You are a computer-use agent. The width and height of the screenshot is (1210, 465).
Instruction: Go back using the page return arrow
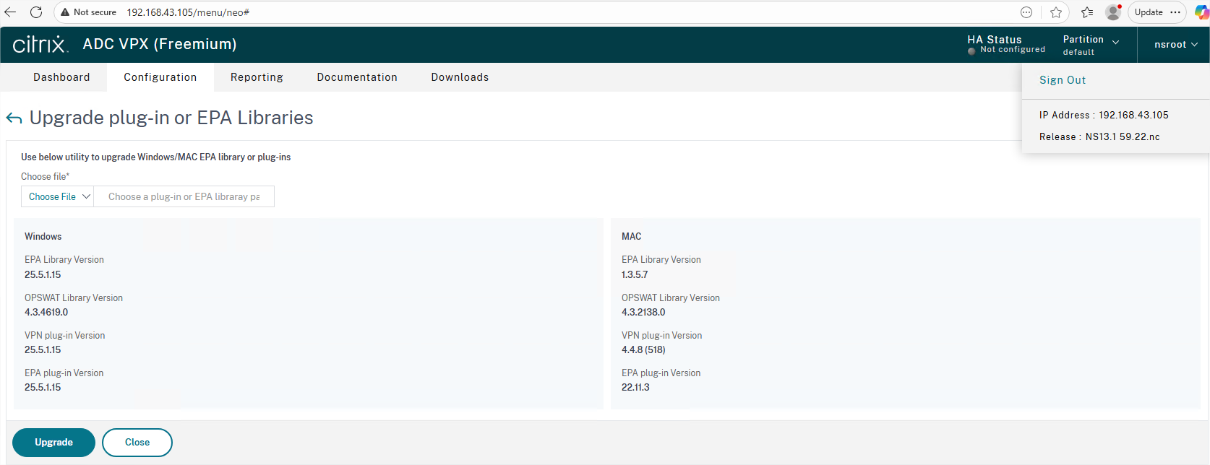[x=14, y=118]
